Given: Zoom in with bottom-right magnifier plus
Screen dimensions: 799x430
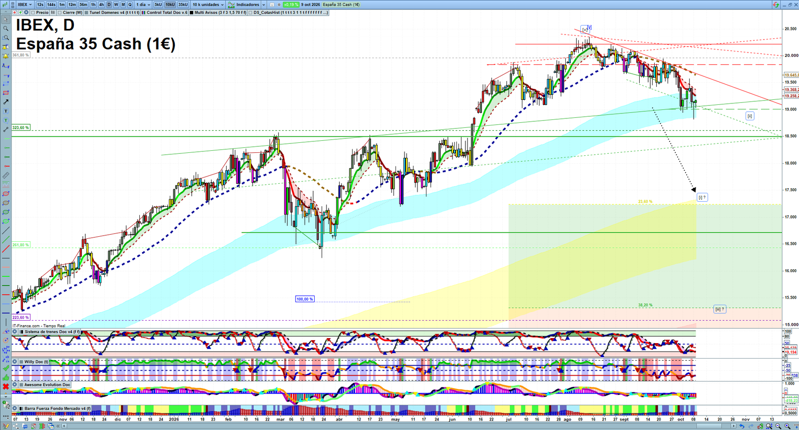Looking at the screenshot, I should [788, 426].
